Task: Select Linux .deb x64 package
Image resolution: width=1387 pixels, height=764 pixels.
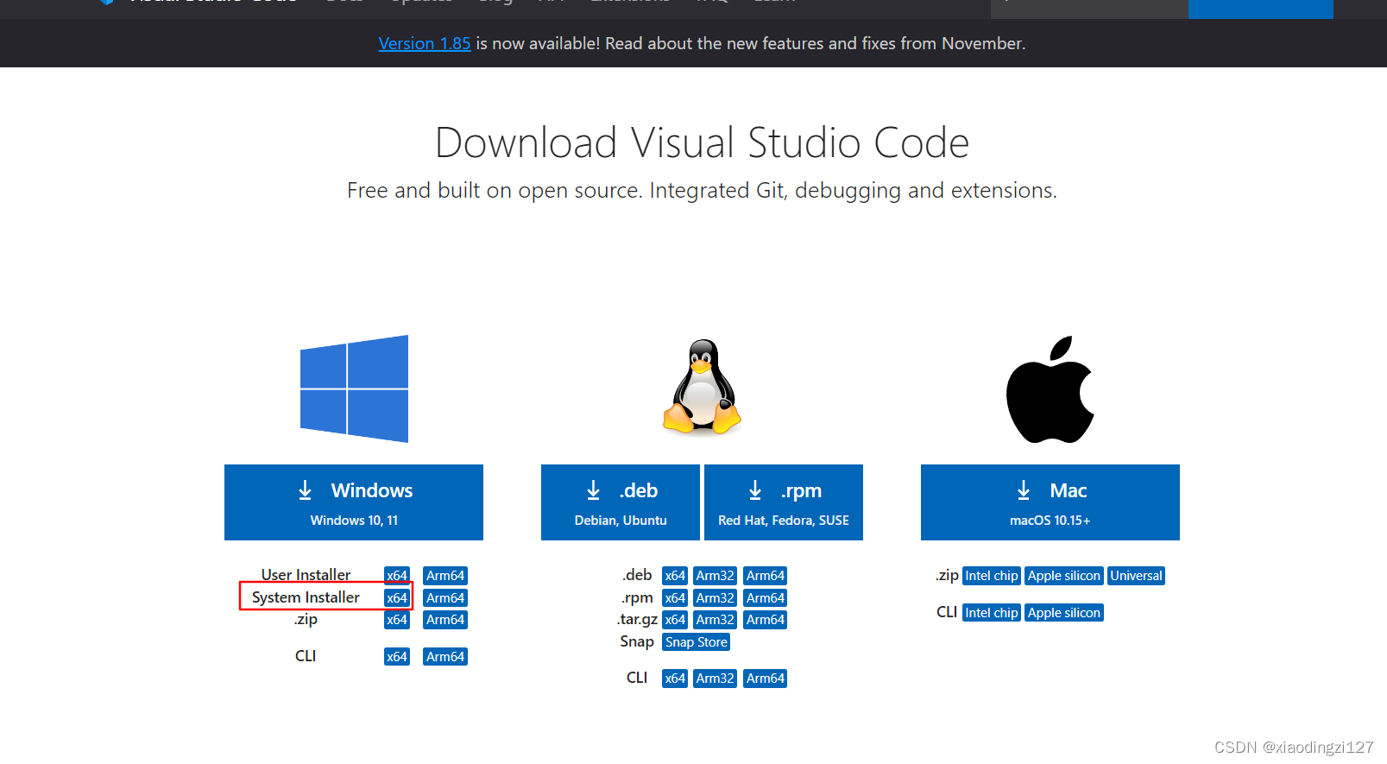Action: tap(675, 576)
